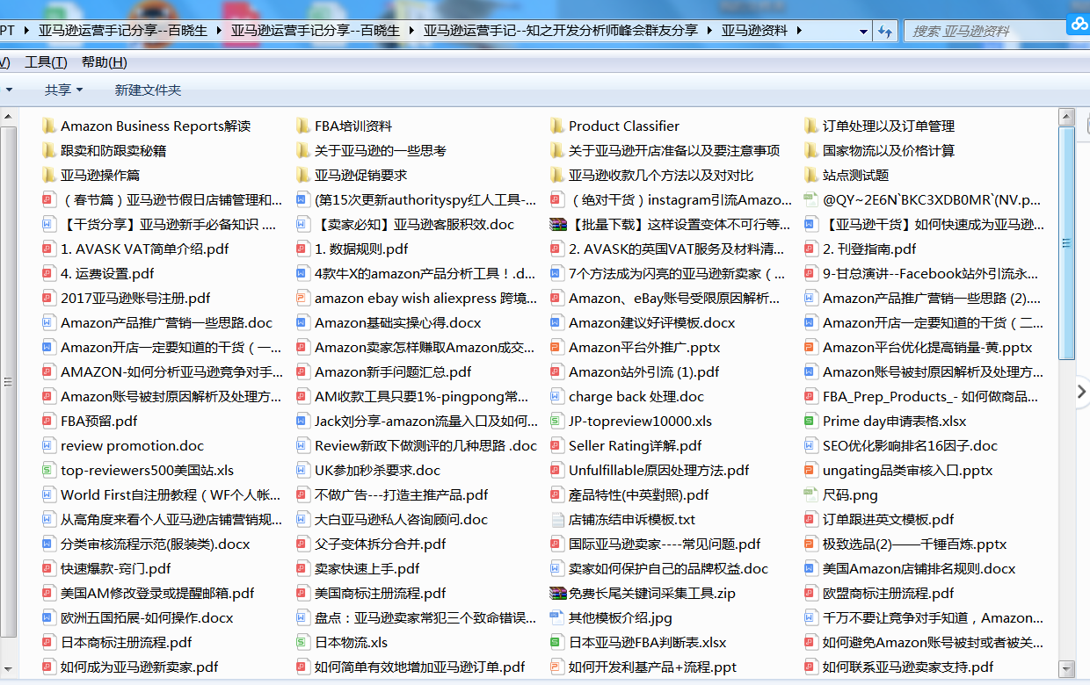Expand breadcrumb arrow after 亚马逊资料
Screen dimensions: 1090x685
click(798, 30)
